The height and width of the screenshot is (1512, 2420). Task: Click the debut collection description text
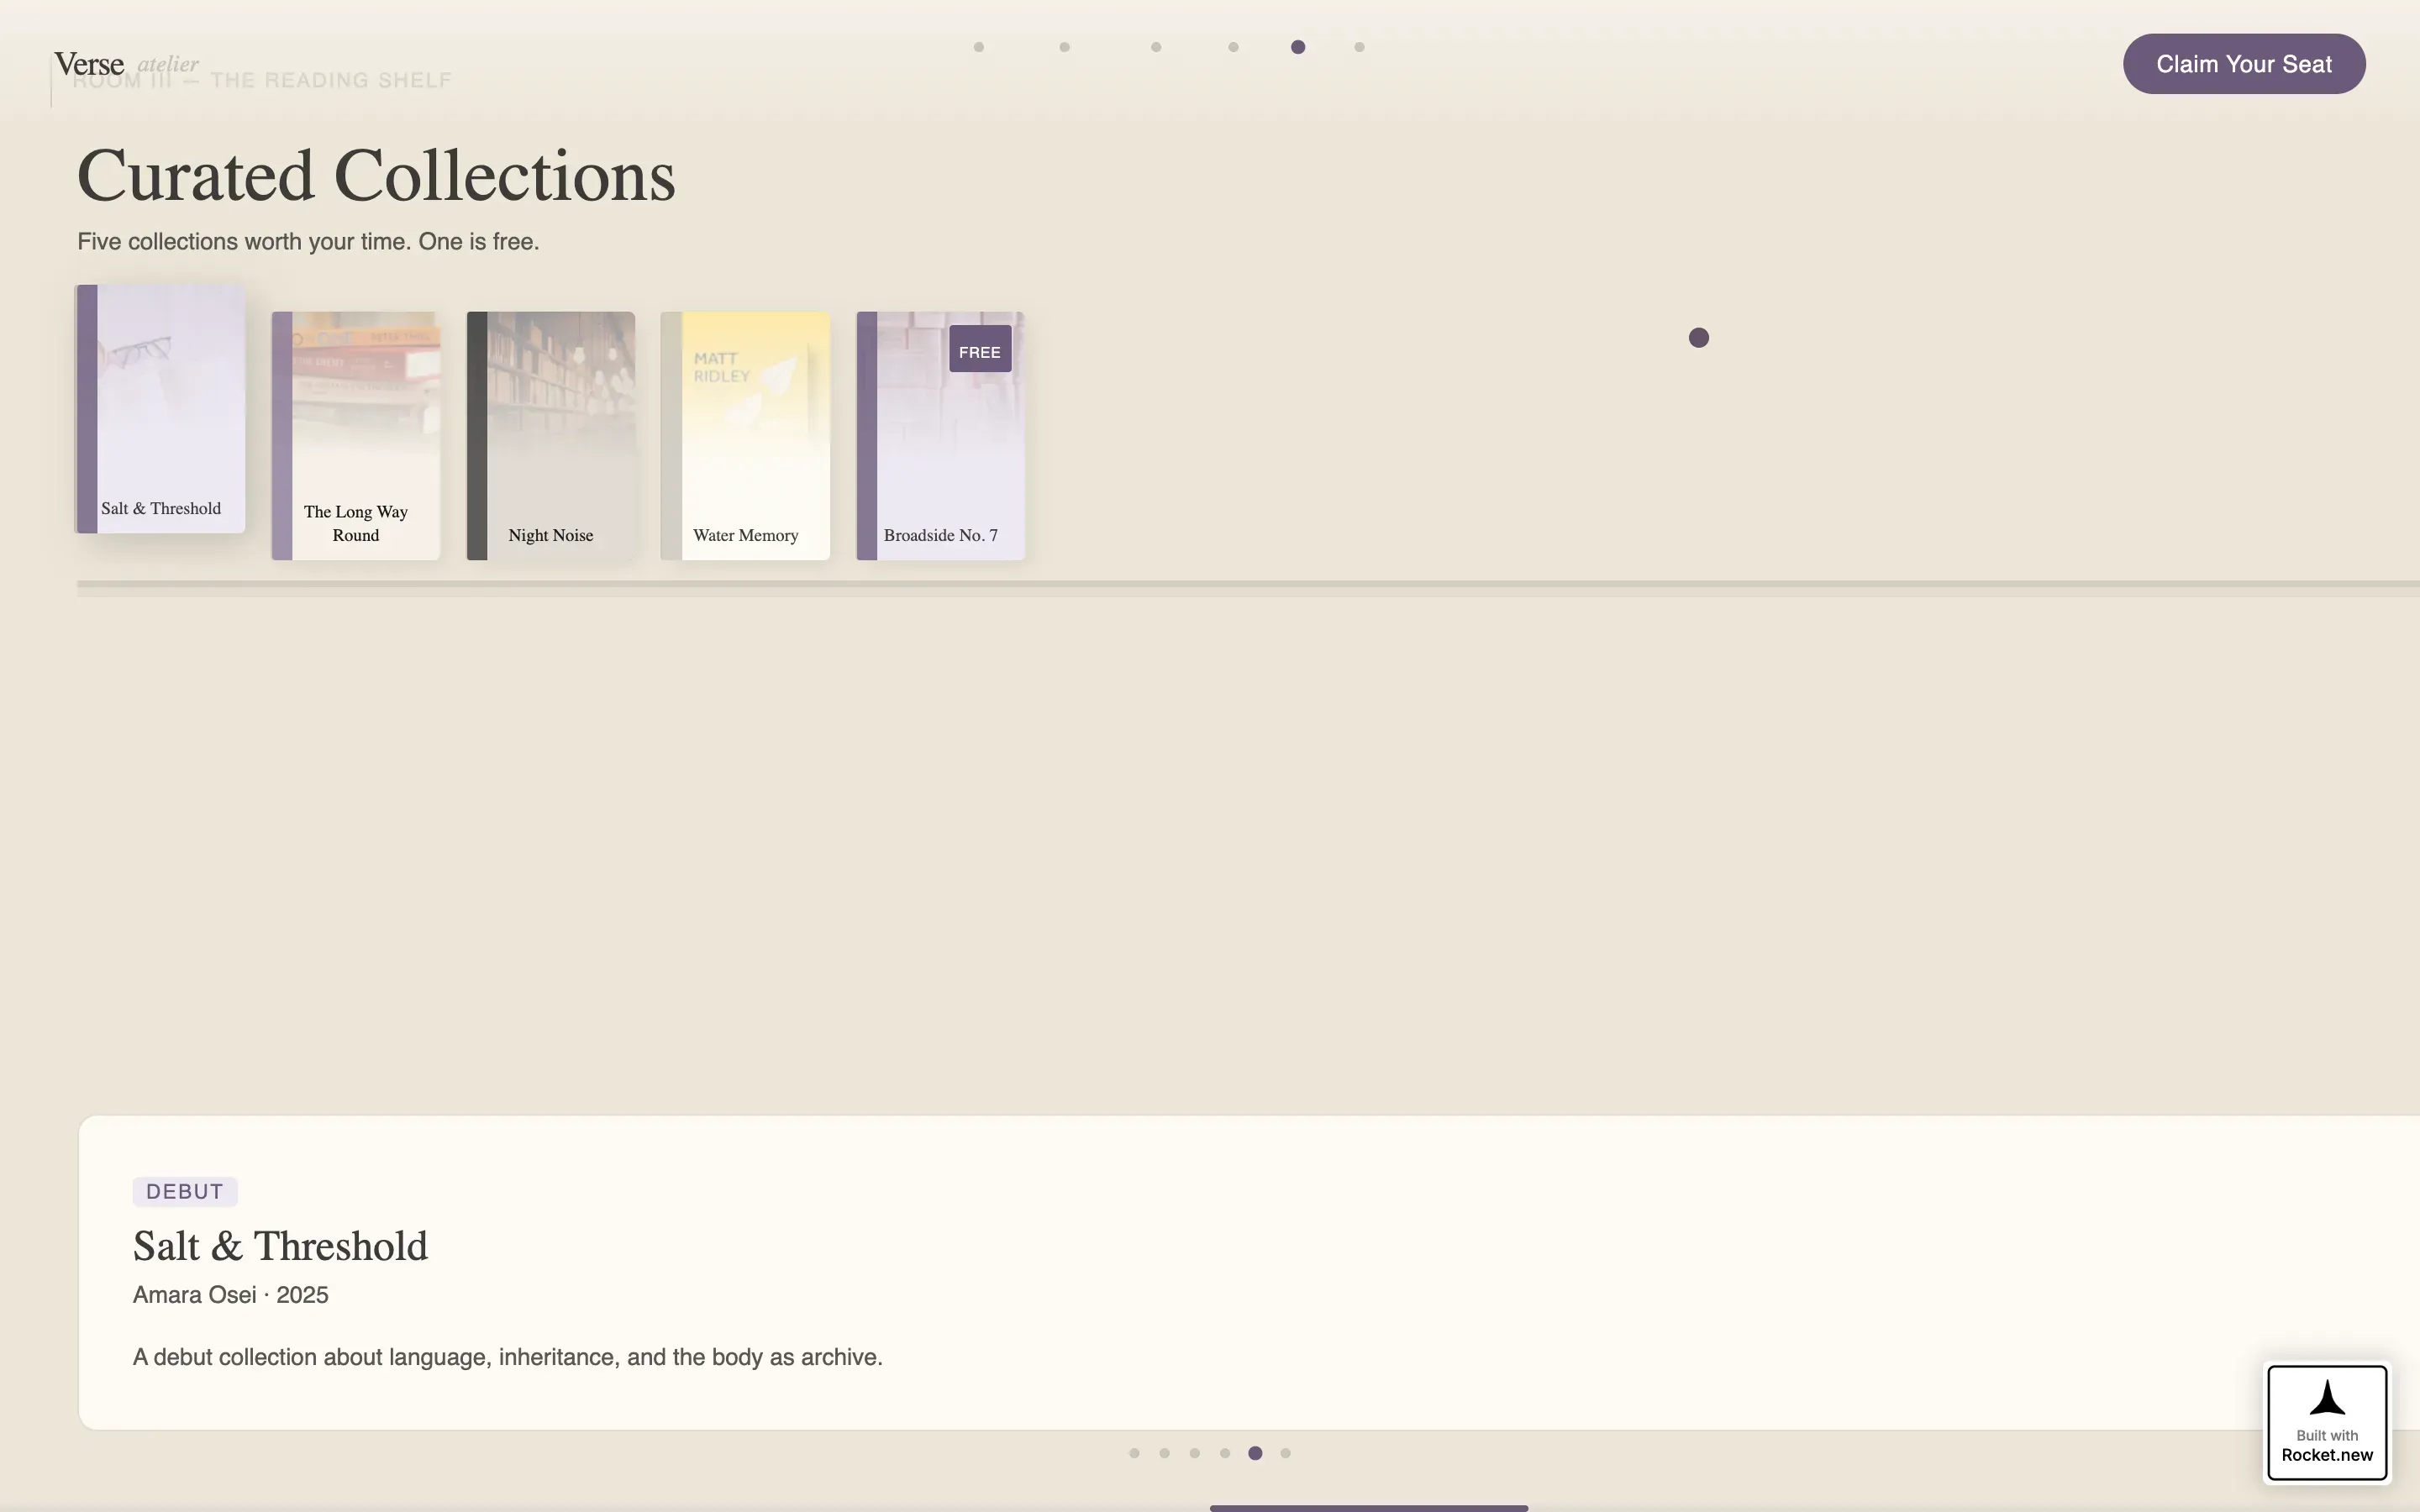click(x=508, y=1357)
